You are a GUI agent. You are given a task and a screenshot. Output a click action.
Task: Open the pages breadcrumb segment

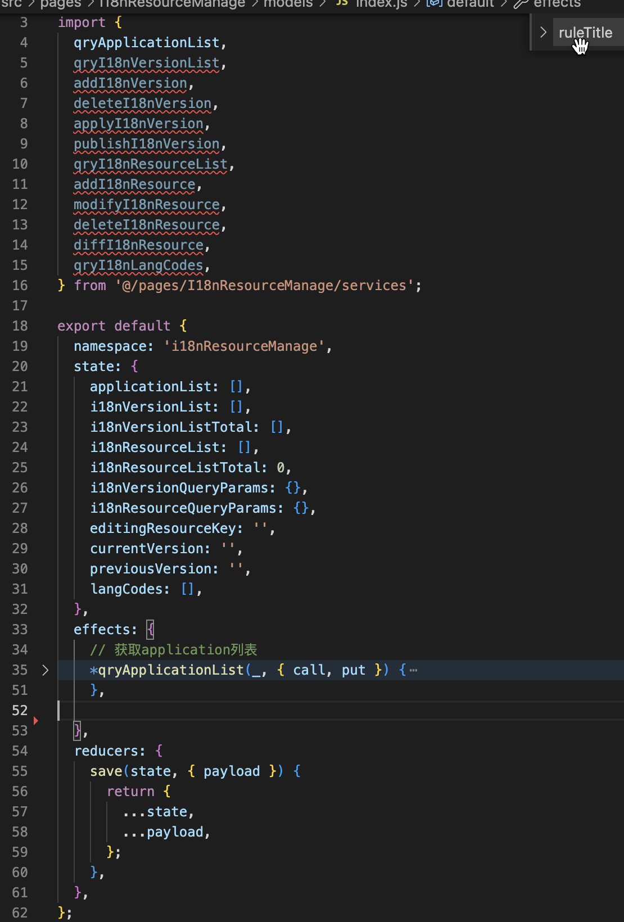pos(61,3)
